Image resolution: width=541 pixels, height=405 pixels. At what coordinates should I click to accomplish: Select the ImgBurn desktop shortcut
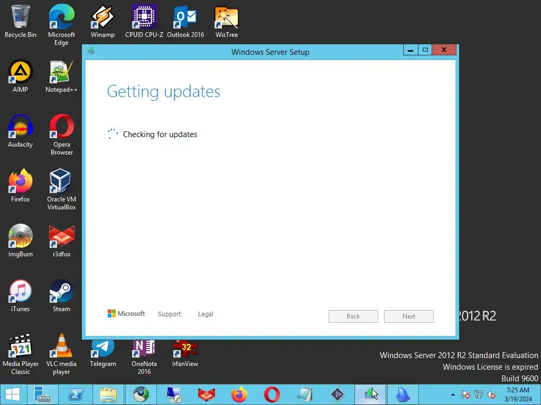(x=21, y=240)
